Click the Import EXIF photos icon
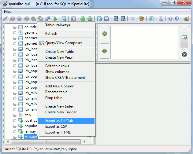The image size is (193, 154). coord(142,19)
